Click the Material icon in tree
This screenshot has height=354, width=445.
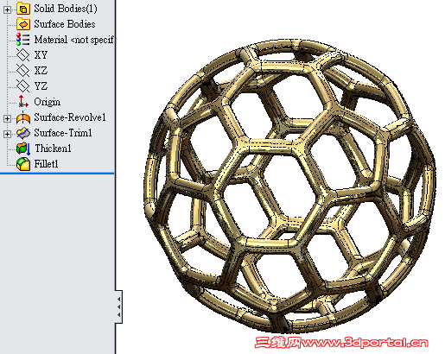click(23, 40)
